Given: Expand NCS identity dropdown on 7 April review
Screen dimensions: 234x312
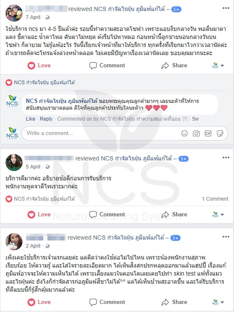Looking at the screenshot, I should pos(218,66).
